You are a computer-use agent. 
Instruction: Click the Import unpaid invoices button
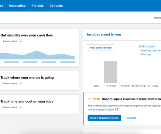[104, 118]
